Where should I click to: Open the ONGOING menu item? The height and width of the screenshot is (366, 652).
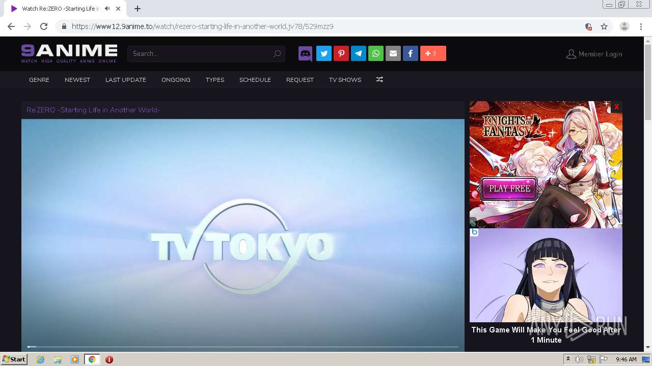176,80
